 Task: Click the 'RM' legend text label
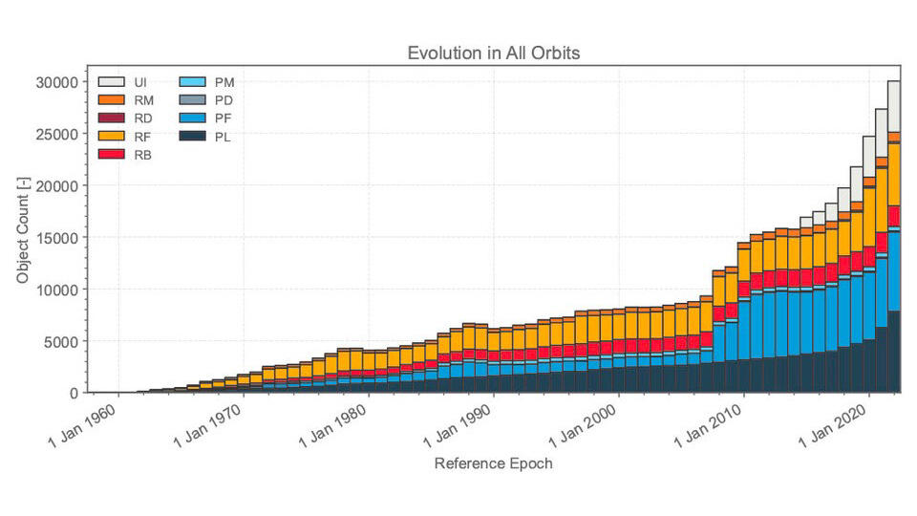coord(144,100)
